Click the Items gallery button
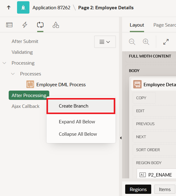 click(x=165, y=189)
